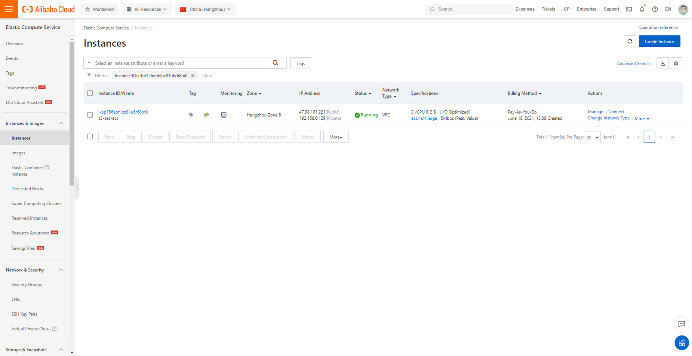Screen dimensions: 692x356
Task: Check the select-all checkbox in table header
Action: click(90, 93)
